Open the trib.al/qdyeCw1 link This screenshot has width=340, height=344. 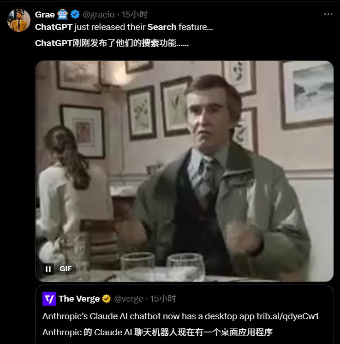coord(287,316)
